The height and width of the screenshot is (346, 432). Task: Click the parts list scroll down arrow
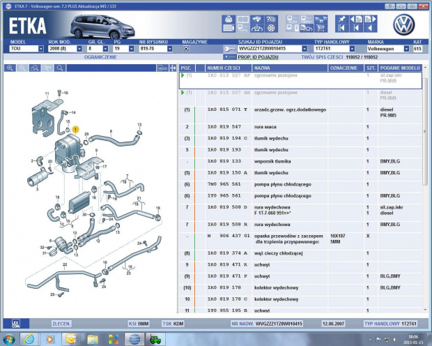point(425,310)
